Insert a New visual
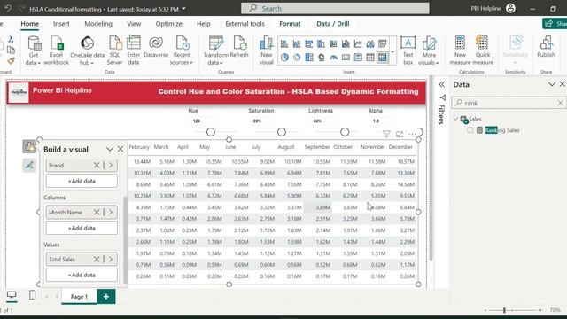567x319 pixels. click(x=266, y=51)
